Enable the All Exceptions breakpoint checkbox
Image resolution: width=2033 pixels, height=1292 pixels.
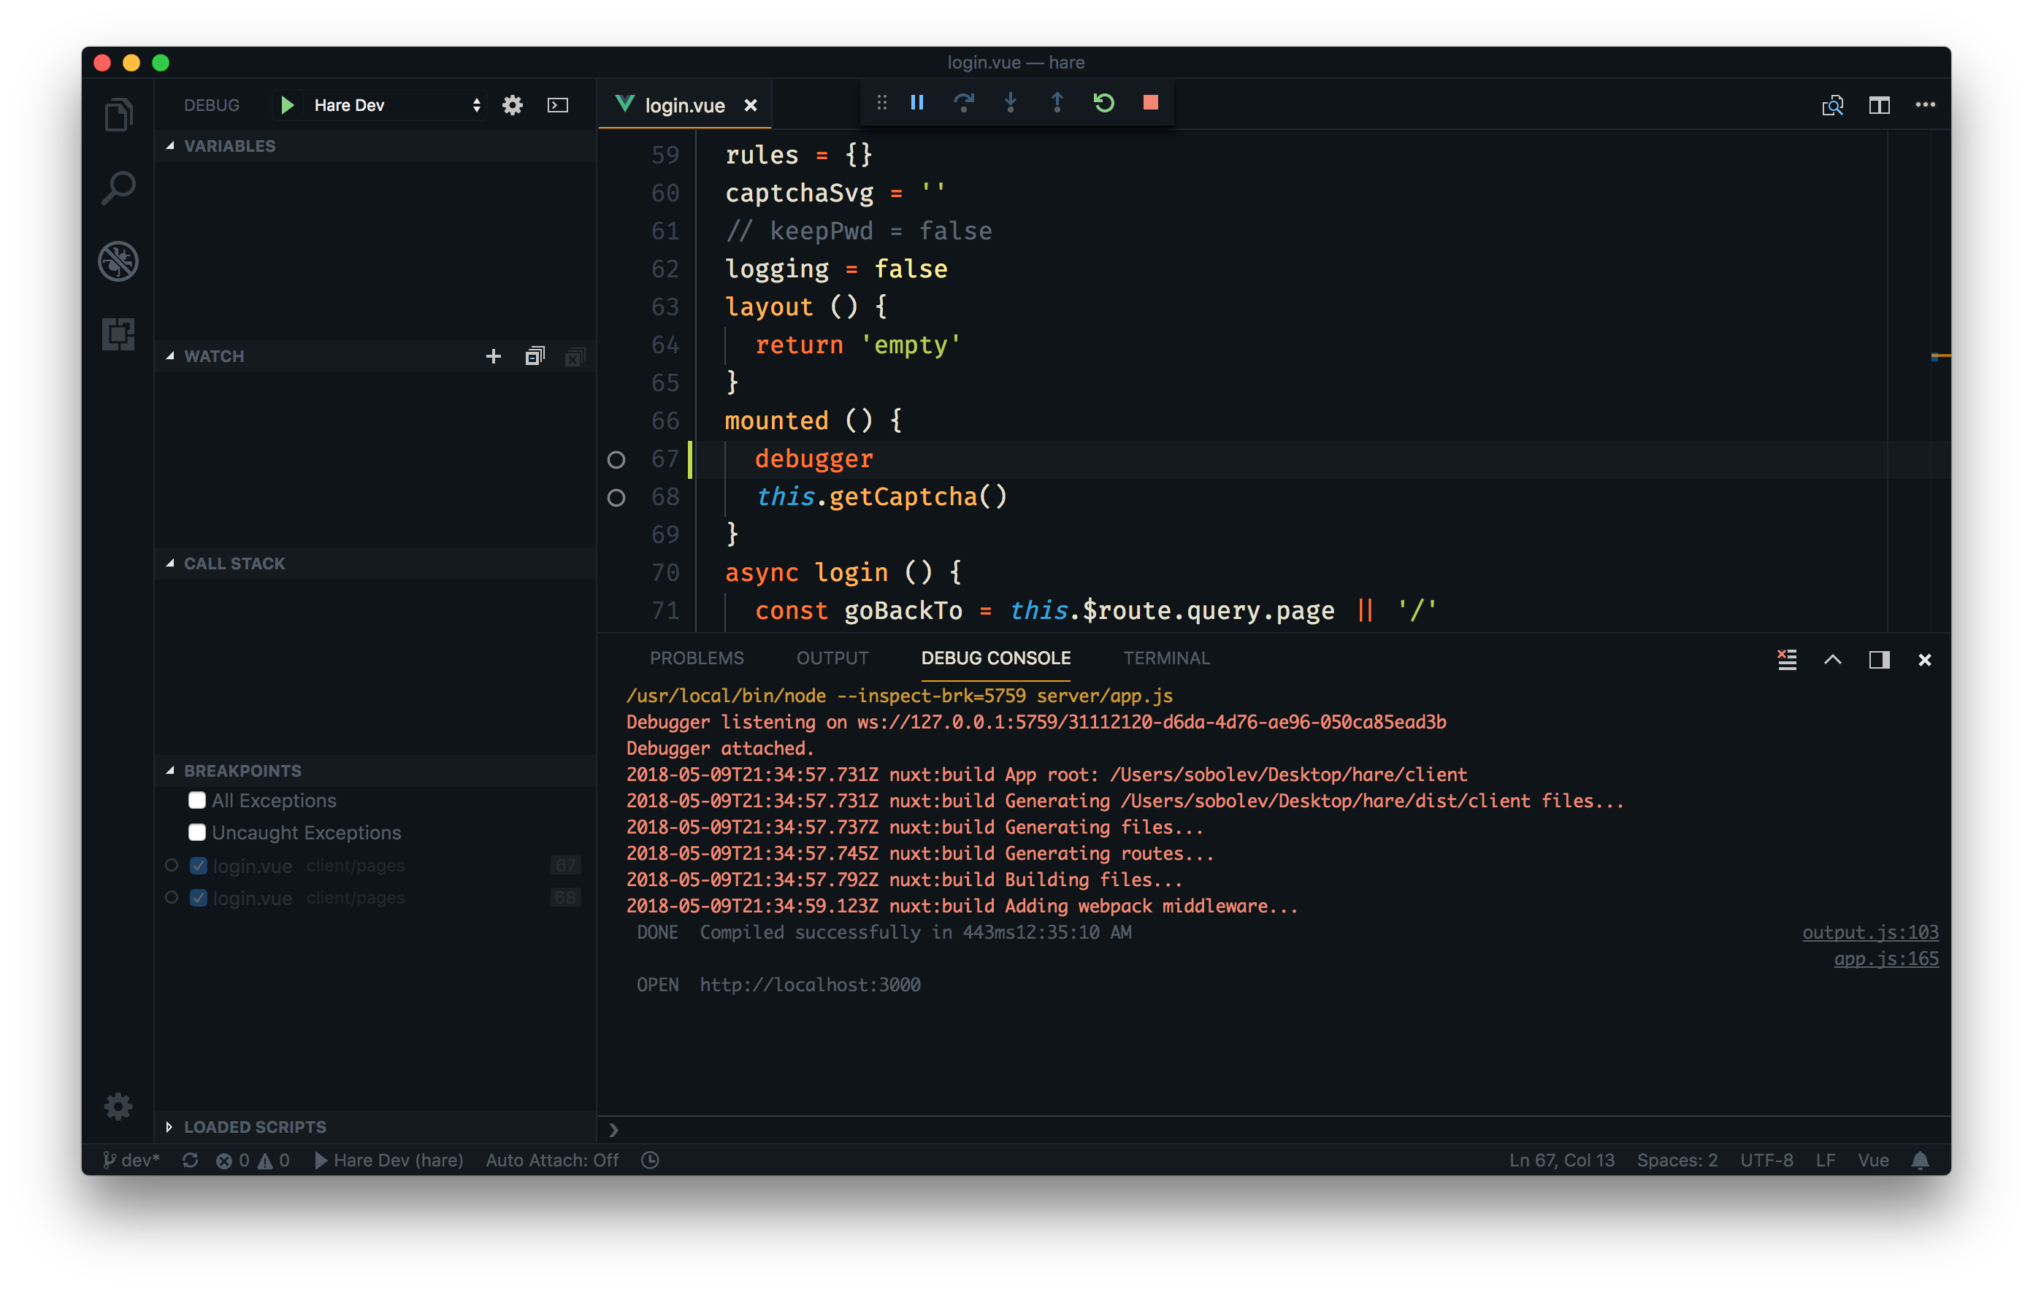point(196,800)
